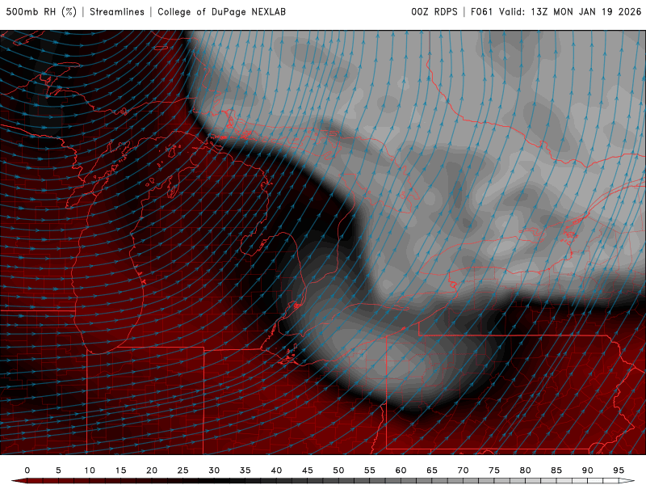
Task: Click the "90" colorbar scale label
Action: [588, 470]
